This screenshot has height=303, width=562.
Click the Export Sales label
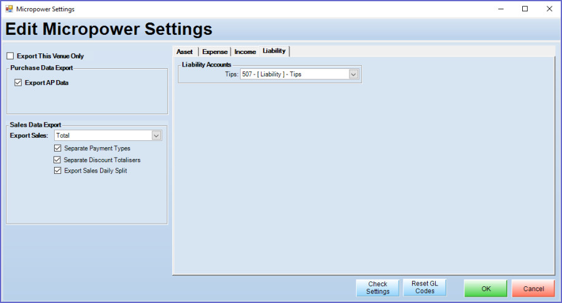tap(29, 135)
